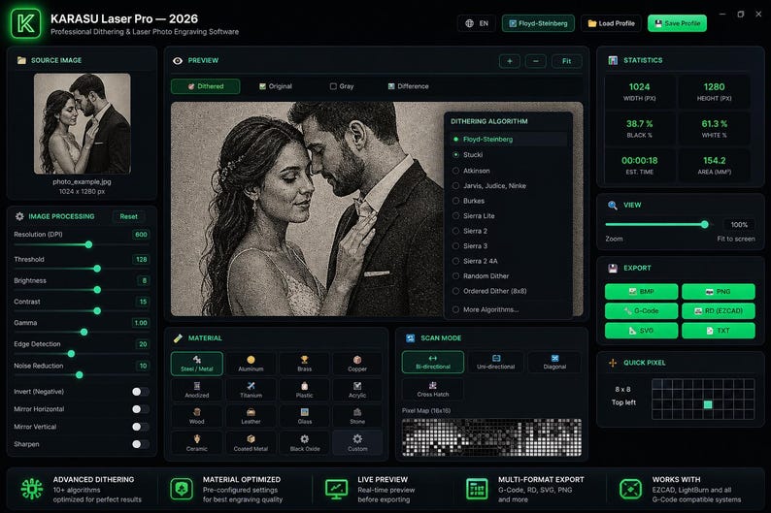The width and height of the screenshot is (771, 513).
Task: Select the Sierra Lite algorithm
Action: pyautogui.click(x=509, y=215)
